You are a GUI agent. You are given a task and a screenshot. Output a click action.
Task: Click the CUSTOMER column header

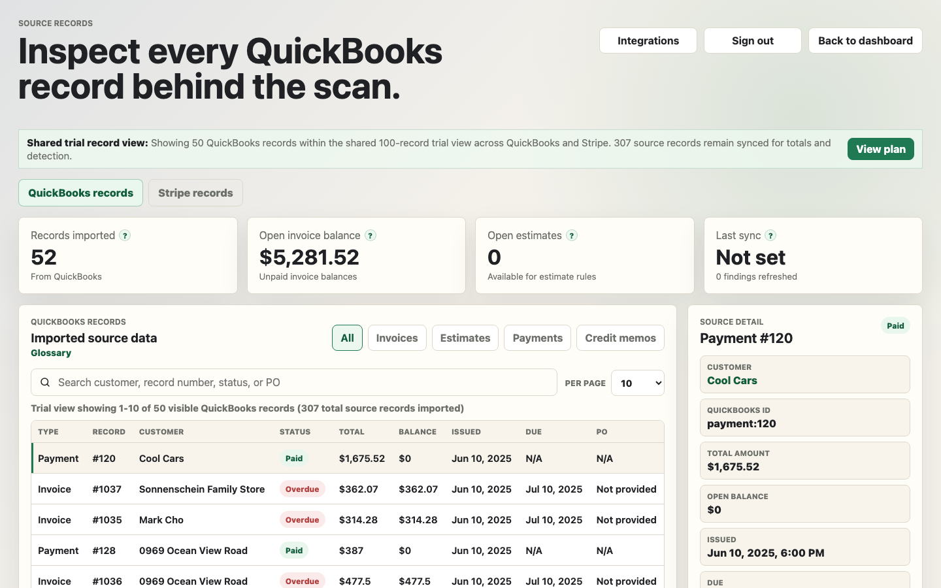tap(161, 432)
